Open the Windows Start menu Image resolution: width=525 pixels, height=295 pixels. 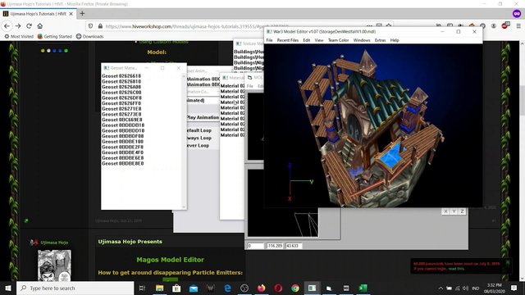click(8, 288)
